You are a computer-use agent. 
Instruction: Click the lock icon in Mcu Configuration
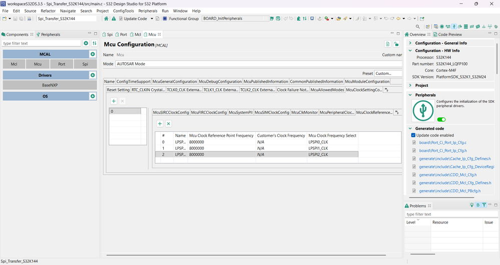(396, 44)
